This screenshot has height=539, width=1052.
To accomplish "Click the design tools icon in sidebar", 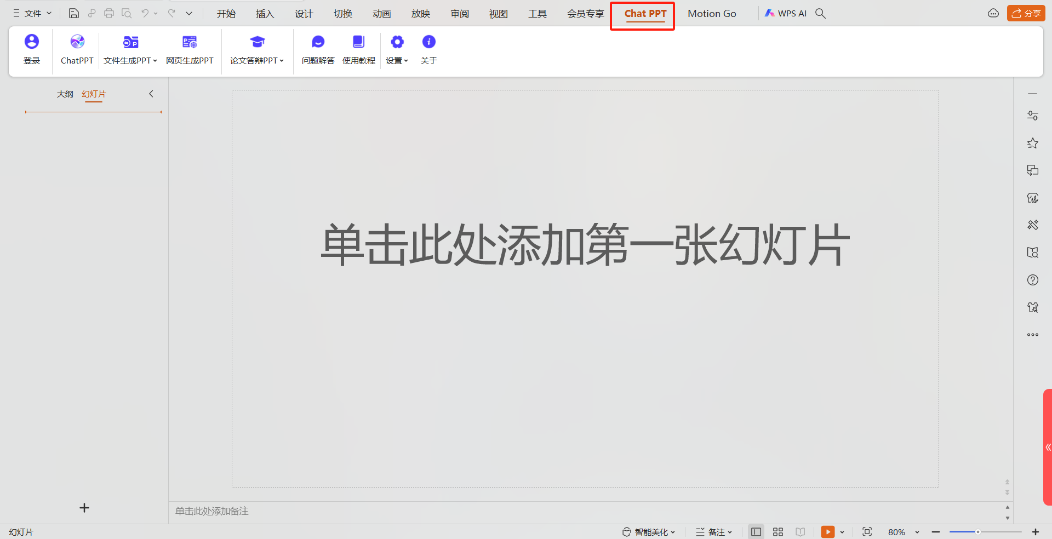I will pos(1033,225).
